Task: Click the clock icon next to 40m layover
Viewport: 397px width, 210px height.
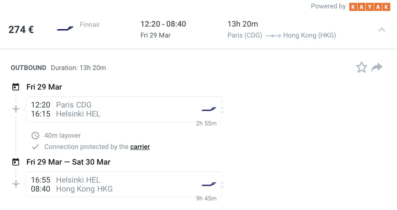Action: [35, 136]
